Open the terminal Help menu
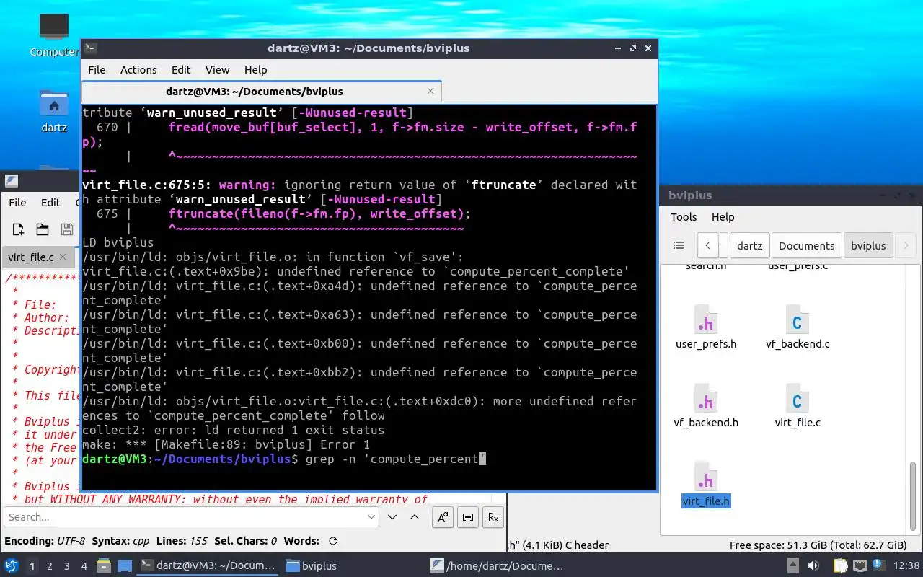The height and width of the screenshot is (577, 923). point(255,70)
